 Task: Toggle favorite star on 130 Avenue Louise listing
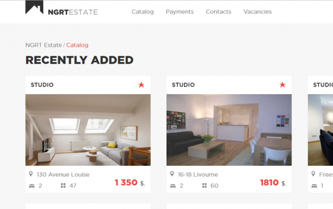(x=141, y=85)
